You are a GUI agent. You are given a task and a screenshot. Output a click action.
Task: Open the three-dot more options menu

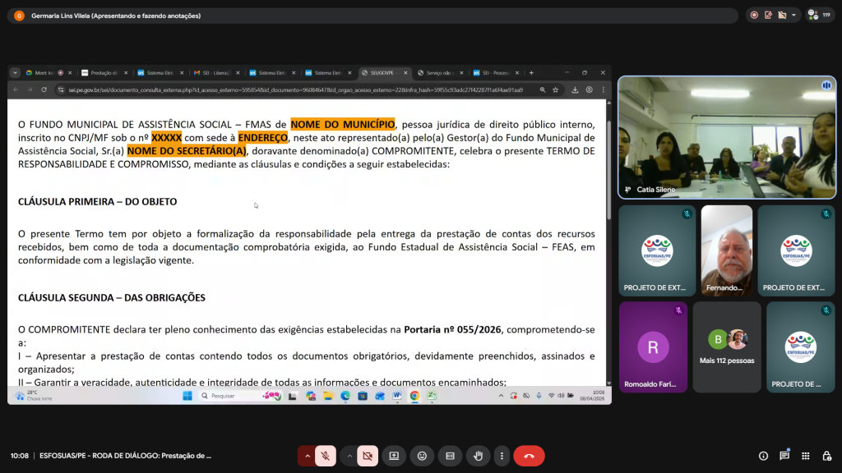click(x=502, y=456)
